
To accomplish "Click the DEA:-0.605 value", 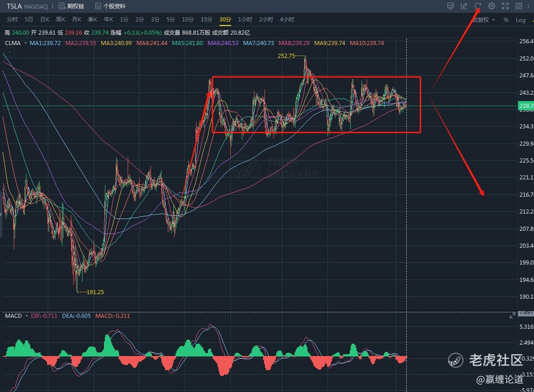I will coord(76,316).
